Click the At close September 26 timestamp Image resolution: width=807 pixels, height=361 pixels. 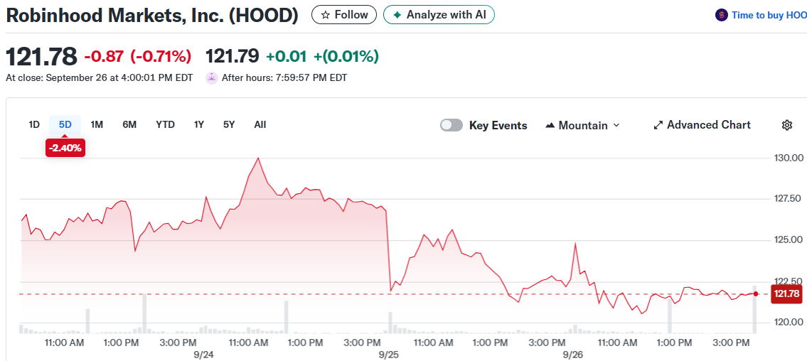[x=100, y=78]
